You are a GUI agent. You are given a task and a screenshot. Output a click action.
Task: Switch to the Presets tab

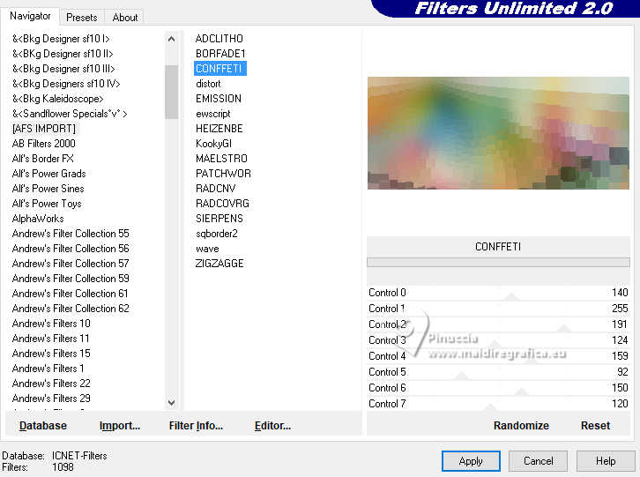pos(82,17)
